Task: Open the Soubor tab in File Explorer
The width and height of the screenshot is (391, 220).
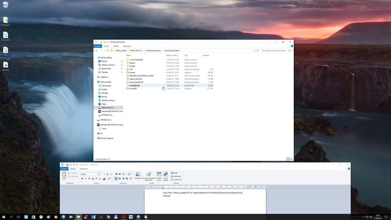Action: (x=98, y=46)
